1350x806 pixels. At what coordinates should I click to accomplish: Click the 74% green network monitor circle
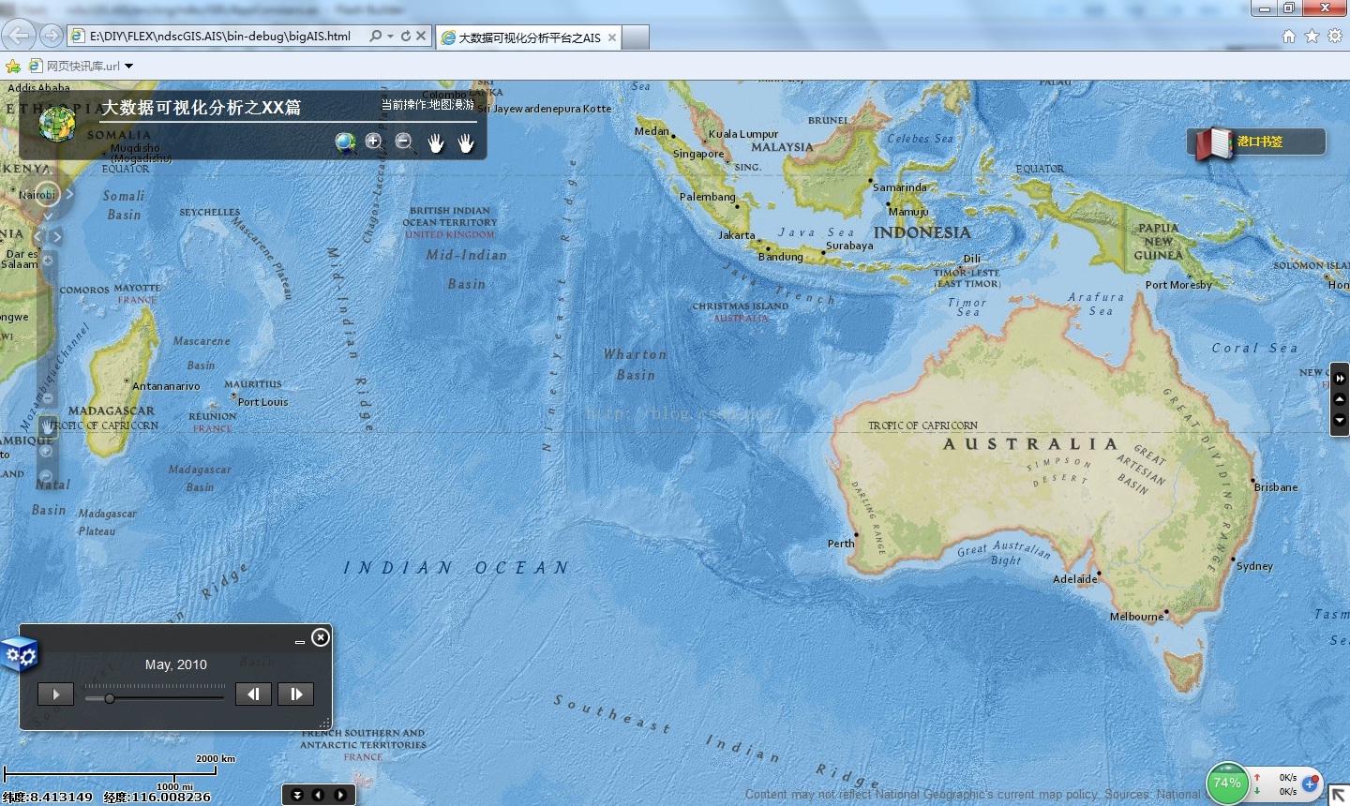[x=1227, y=783]
